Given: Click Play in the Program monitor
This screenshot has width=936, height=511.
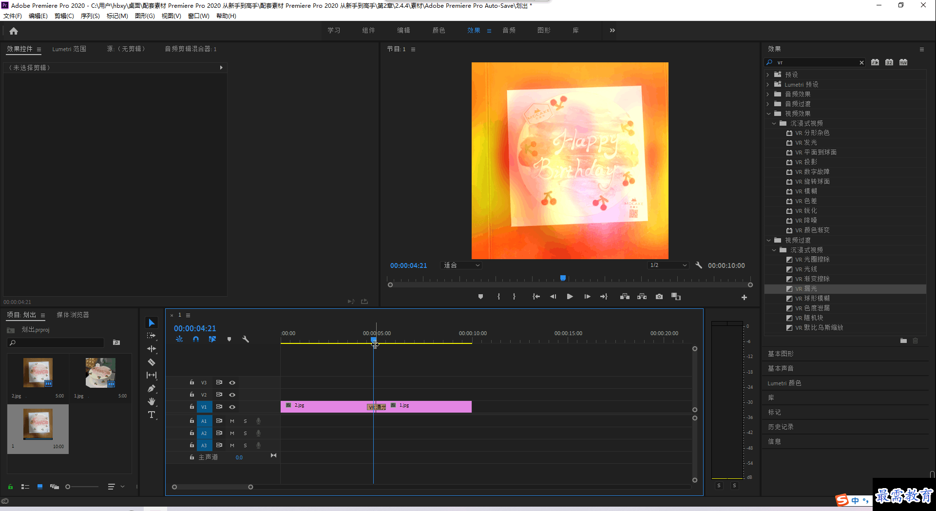Looking at the screenshot, I should [x=570, y=297].
